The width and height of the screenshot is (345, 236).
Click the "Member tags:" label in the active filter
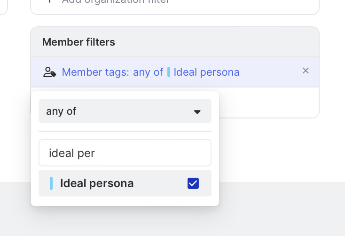[x=95, y=72]
